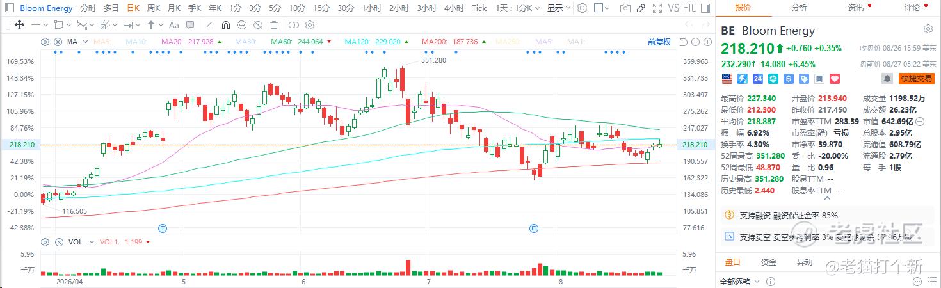Click the 快捷交易 quick trade button
941x288 pixels.
(x=916, y=78)
